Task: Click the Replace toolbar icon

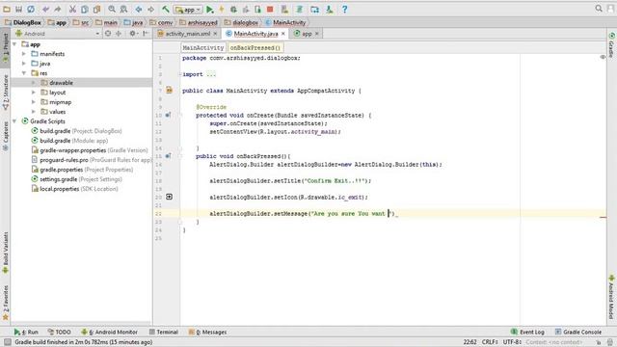Action: click(123, 9)
